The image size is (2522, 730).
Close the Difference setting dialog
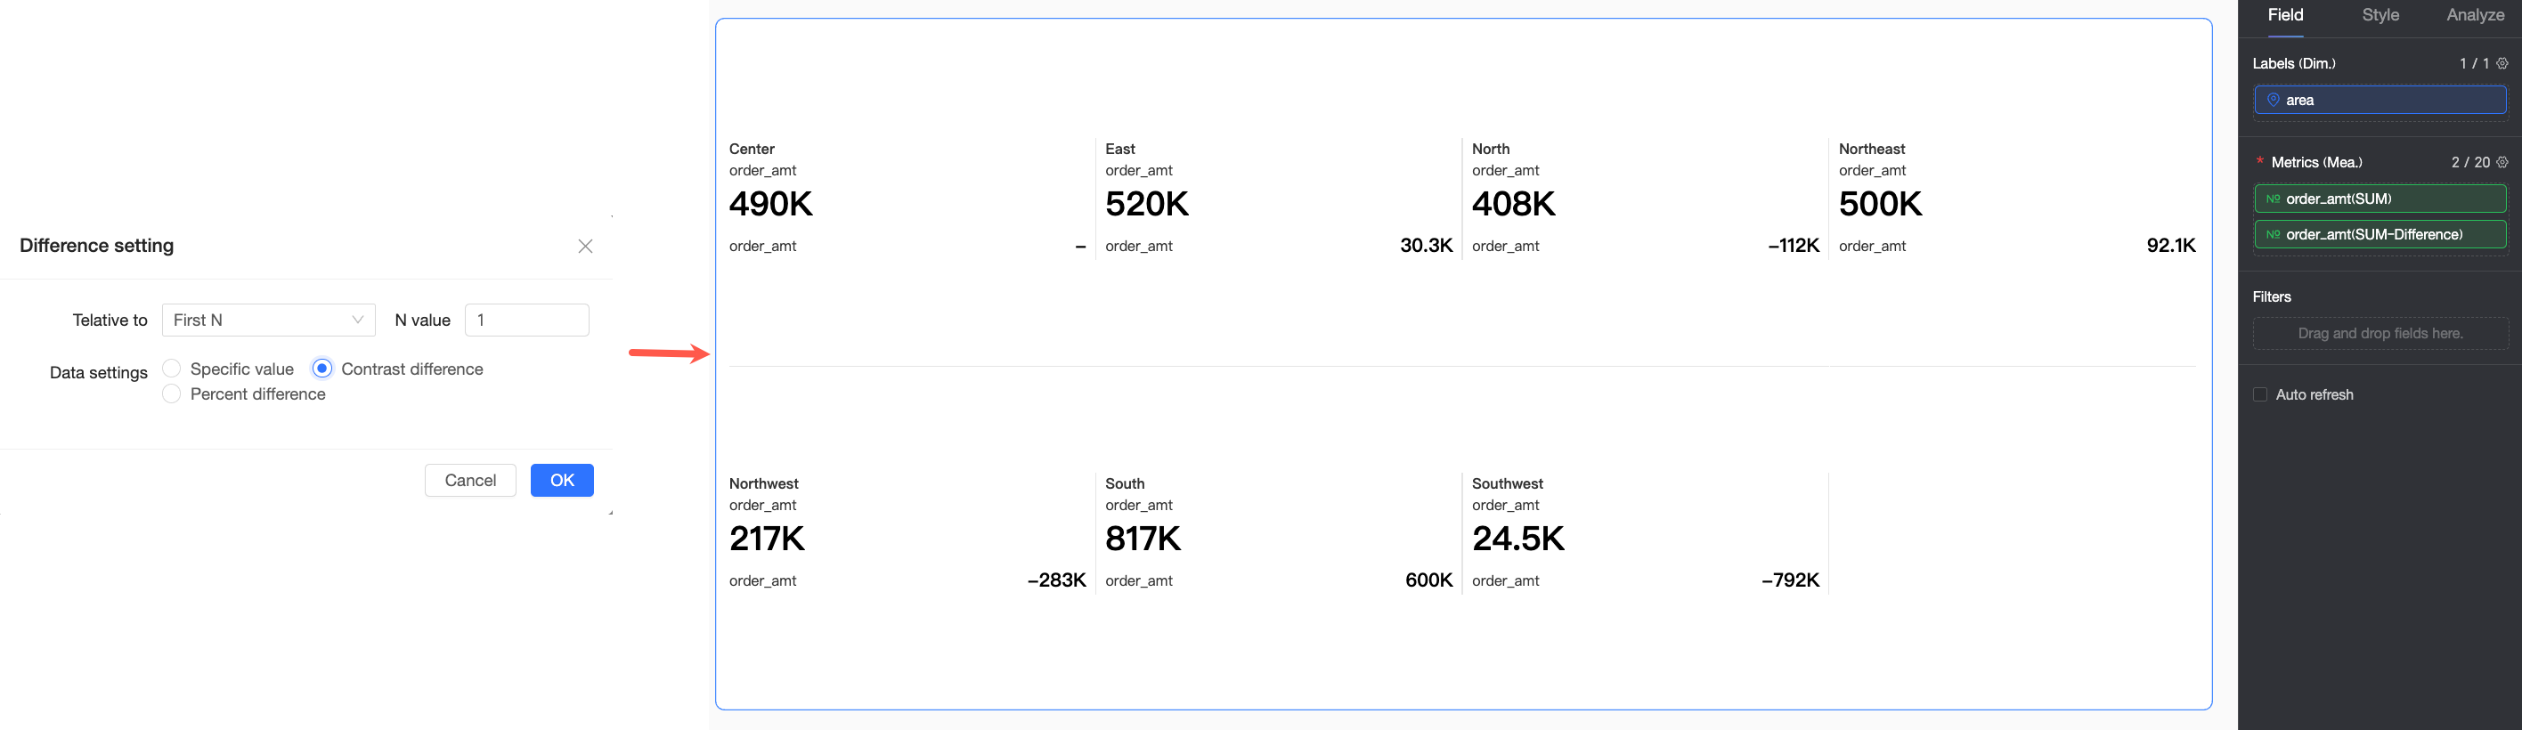[x=585, y=247]
